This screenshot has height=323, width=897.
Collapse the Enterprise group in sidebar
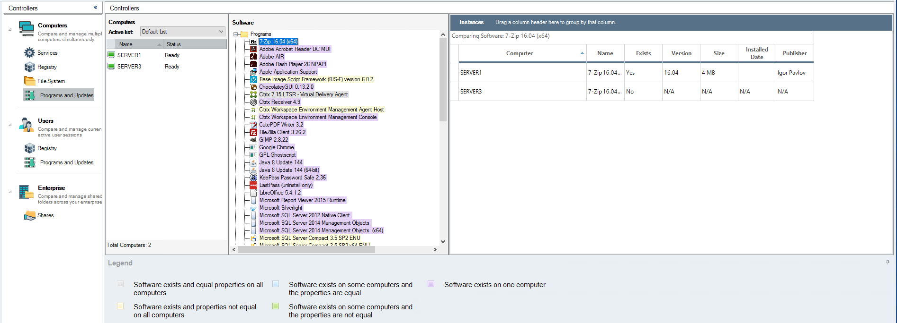coord(10,192)
